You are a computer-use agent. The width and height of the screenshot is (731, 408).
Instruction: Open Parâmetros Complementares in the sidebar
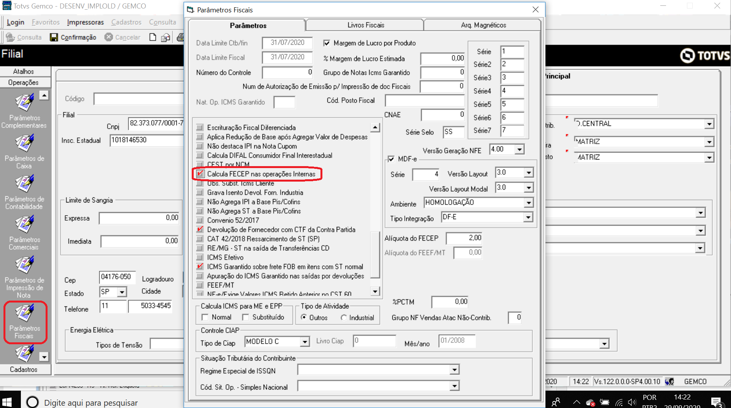24,111
